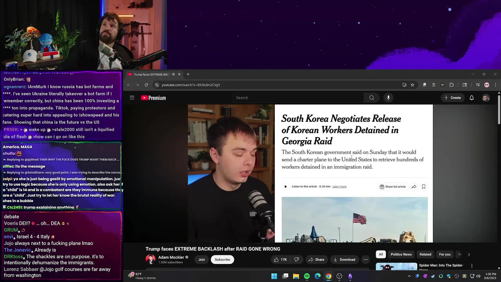Viewport: 501px width, 282px height.
Task: Click the Join channel button
Action: pos(202,259)
